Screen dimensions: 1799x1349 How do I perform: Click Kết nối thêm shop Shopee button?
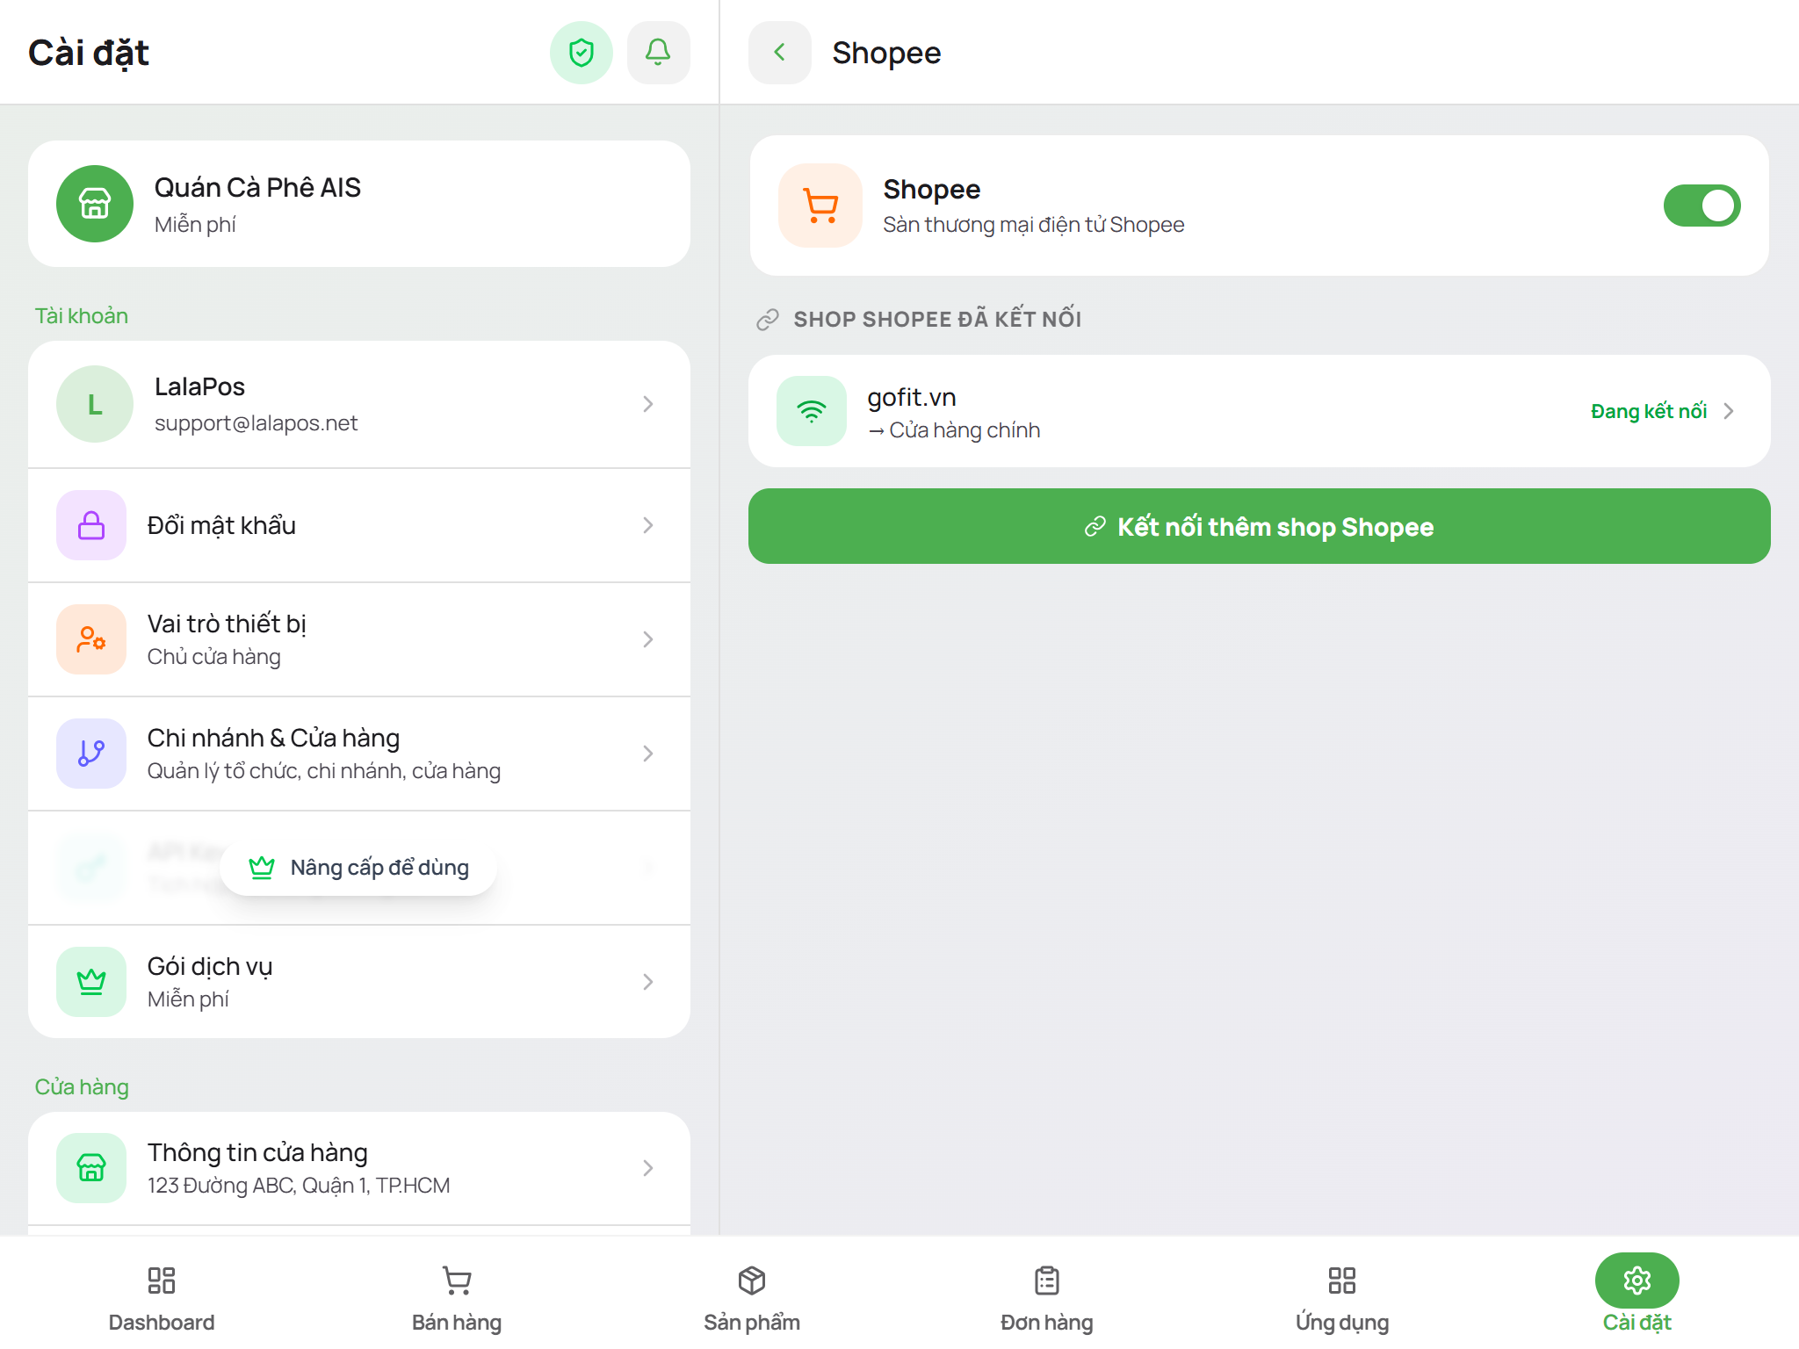point(1260,526)
